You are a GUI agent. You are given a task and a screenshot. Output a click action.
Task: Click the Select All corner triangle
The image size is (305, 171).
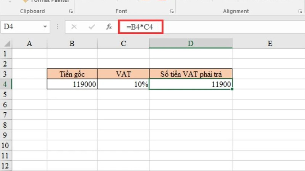click(x=7, y=43)
